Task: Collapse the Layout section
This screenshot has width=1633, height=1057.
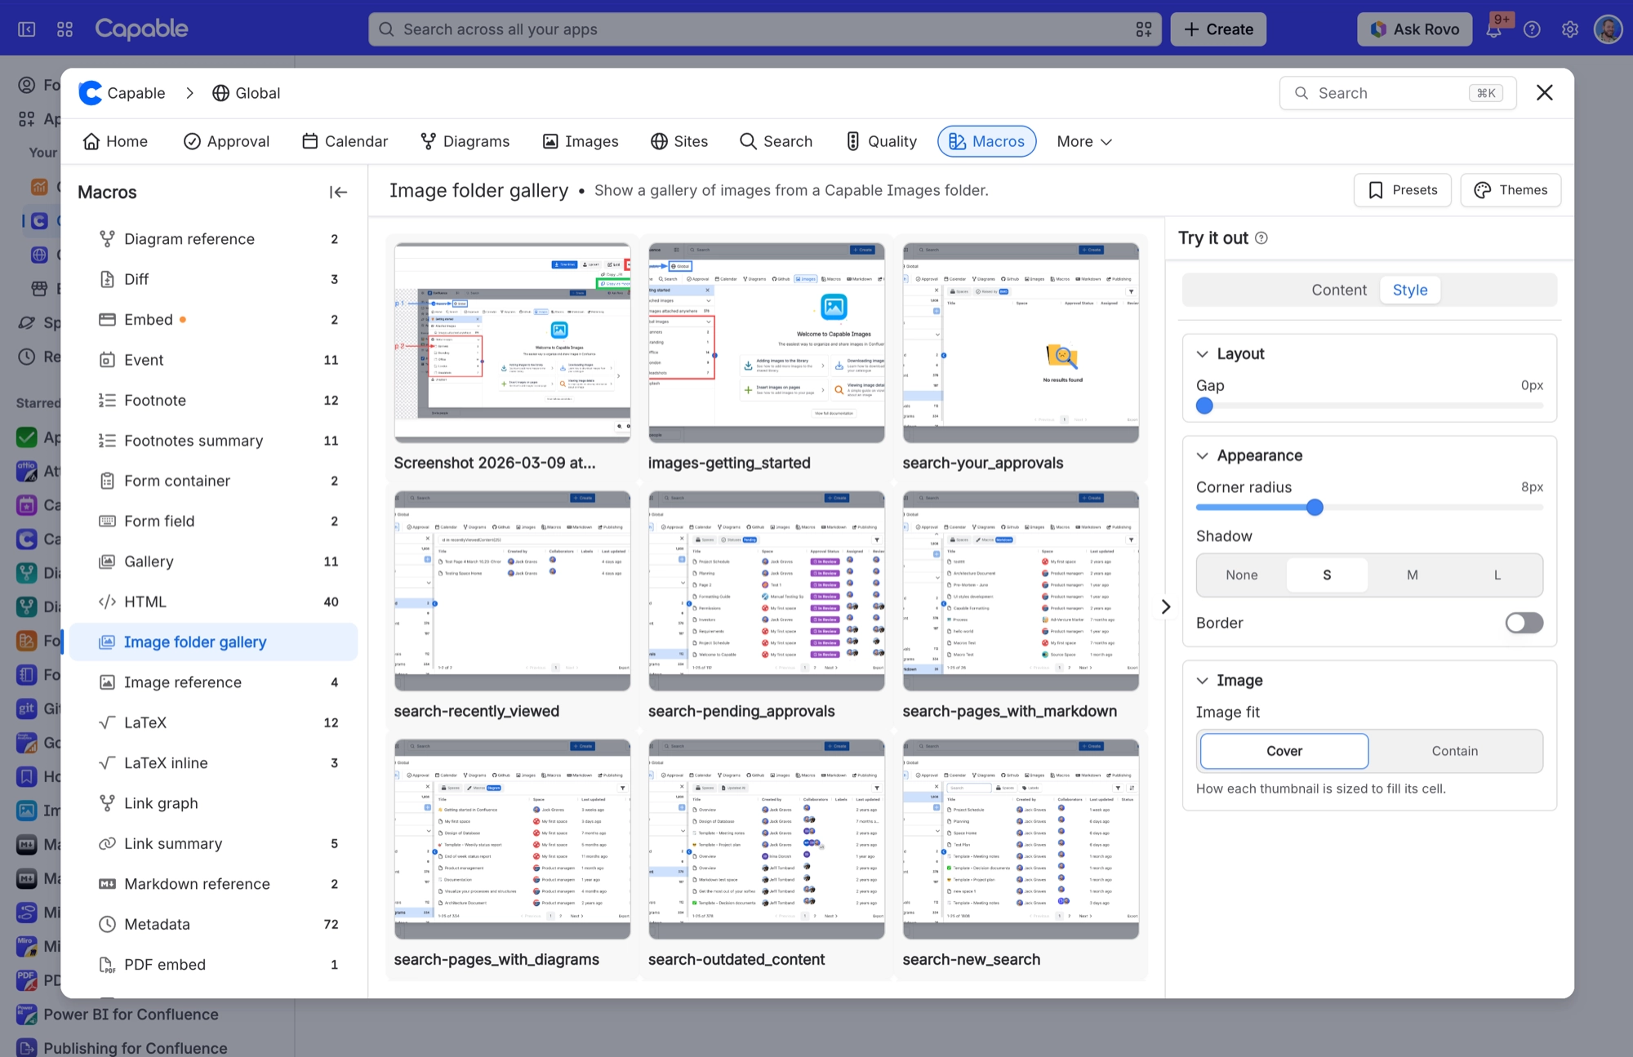Action: coord(1203,354)
